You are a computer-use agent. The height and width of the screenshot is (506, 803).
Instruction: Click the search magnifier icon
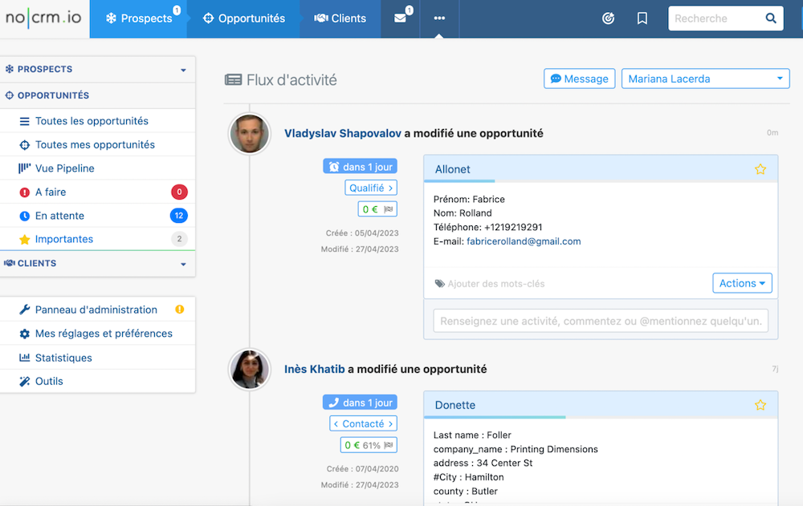771,18
